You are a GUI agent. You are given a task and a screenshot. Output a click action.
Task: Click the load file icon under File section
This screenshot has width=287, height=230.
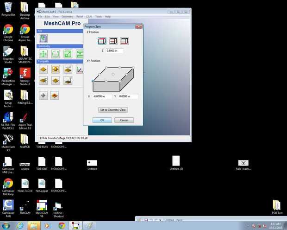[44, 38]
